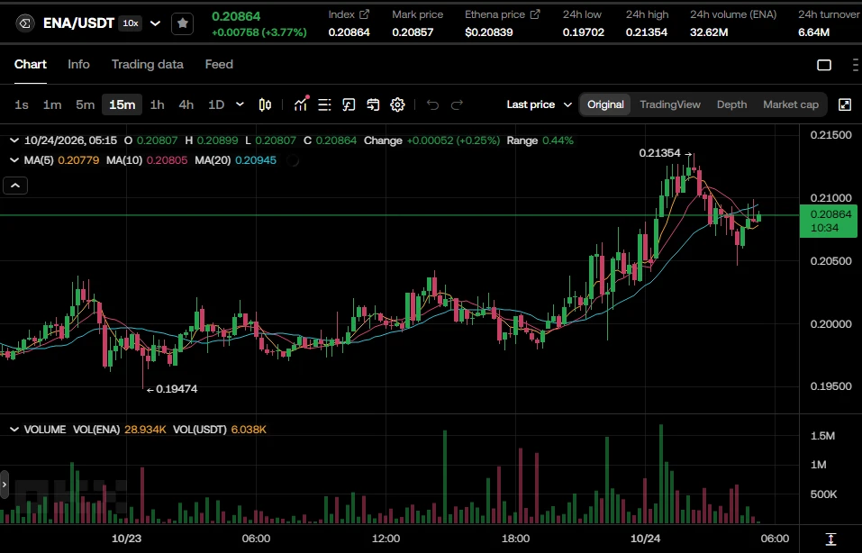Open the chart list-lines tool in the toolbar
This screenshot has height=553, width=862.
(x=325, y=104)
